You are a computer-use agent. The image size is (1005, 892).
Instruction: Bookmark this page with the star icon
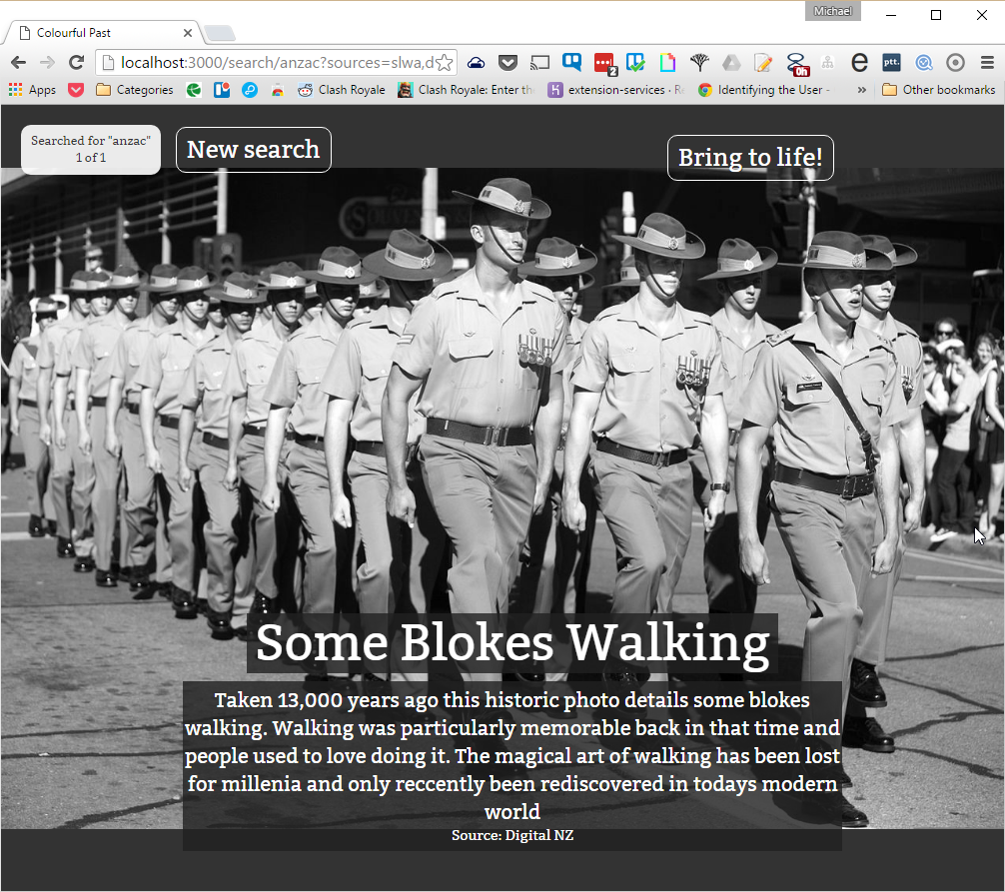445,63
